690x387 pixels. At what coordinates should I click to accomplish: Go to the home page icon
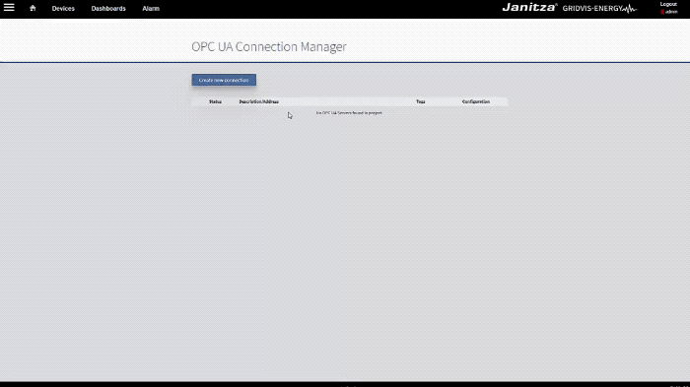coord(33,8)
